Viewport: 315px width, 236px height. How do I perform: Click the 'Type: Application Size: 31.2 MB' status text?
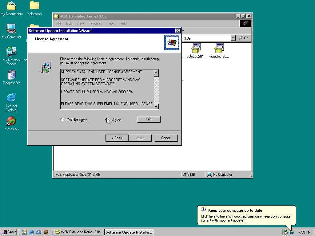[x=77, y=175]
